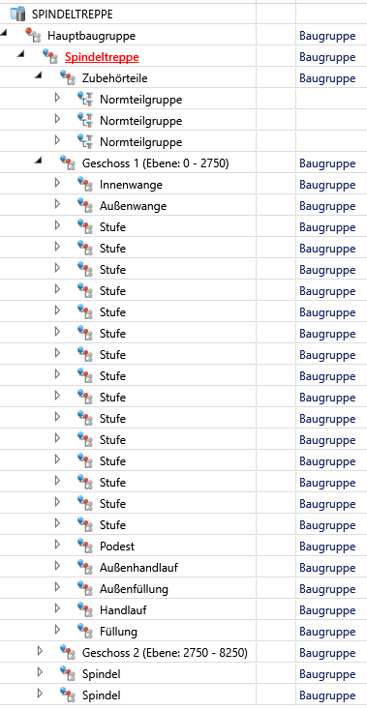Click the Füllung assembly icon

(x=85, y=632)
